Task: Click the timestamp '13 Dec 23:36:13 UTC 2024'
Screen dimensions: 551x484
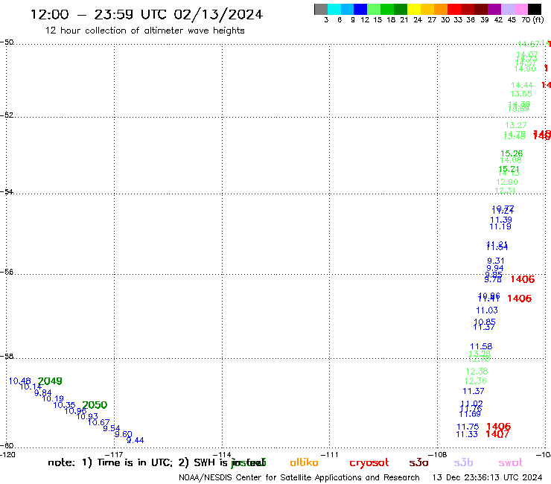Action: click(x=488, y=478)
